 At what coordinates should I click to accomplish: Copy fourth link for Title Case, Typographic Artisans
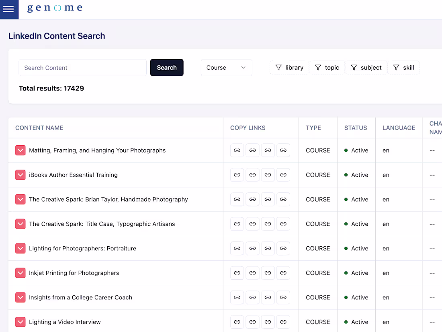coord(283,224)
